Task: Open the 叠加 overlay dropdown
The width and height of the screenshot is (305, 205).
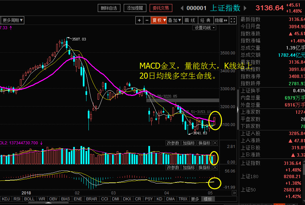Action: point(175,20)
